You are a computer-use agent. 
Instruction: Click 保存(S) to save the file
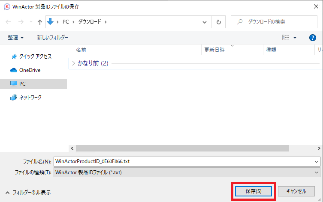[x=254, y=191]
